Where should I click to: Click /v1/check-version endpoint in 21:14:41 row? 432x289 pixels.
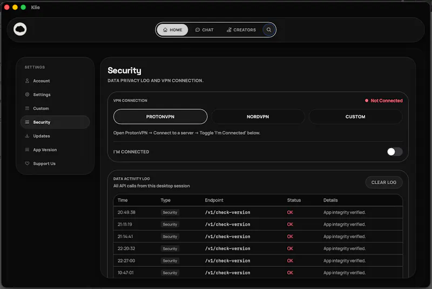tap(227, 237)
